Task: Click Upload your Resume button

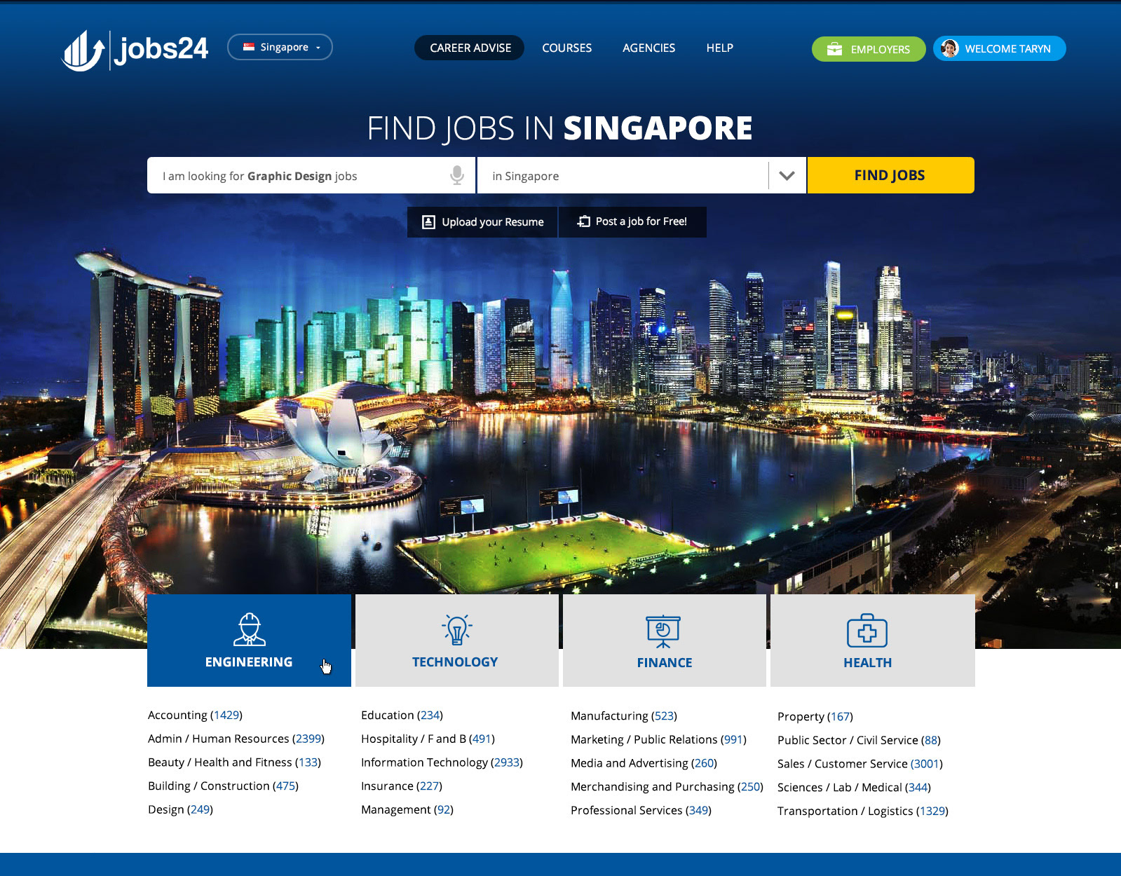Action: tap(482, 222)
